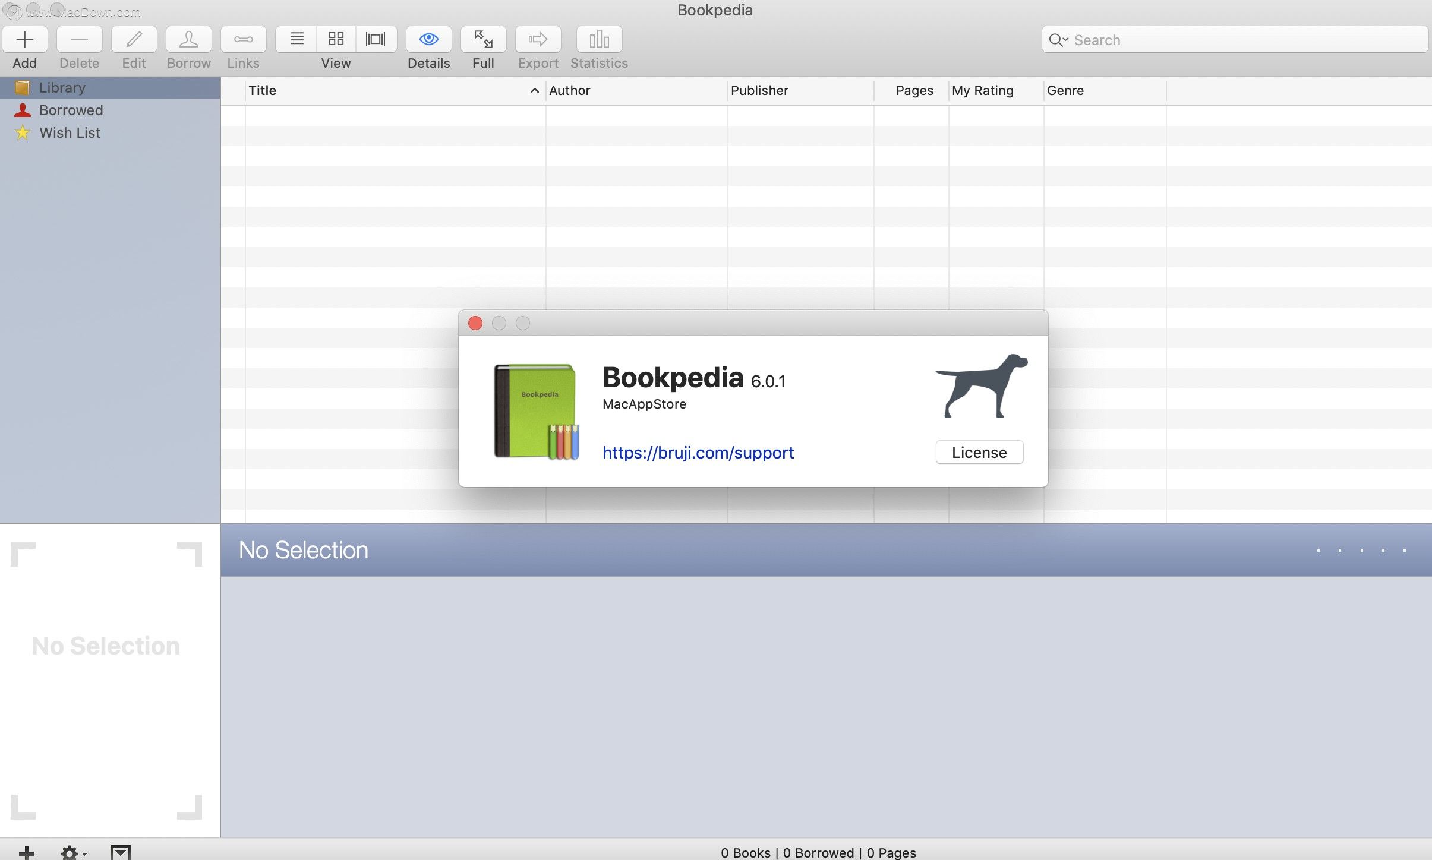Viewport: 1432px width, 860px height.
Task: Open the search magnifier dropdown
Action: (1058, 40)
